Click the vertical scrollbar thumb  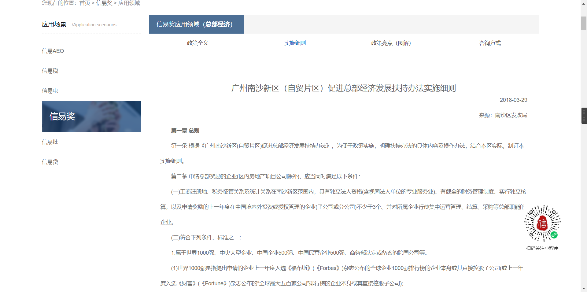(584, 23)
